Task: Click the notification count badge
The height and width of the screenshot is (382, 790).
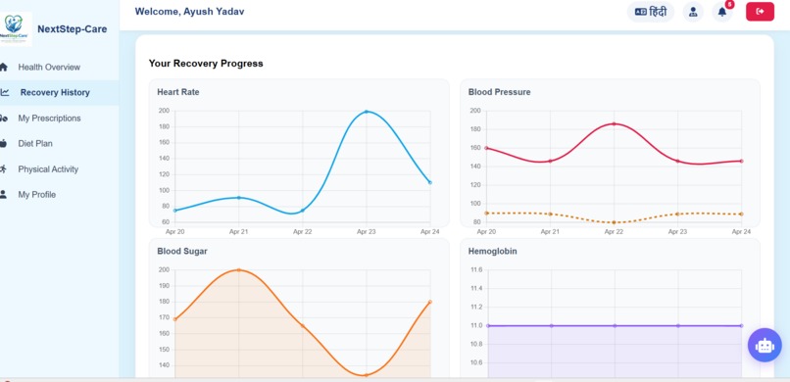Action: click(x=729, y=4)
